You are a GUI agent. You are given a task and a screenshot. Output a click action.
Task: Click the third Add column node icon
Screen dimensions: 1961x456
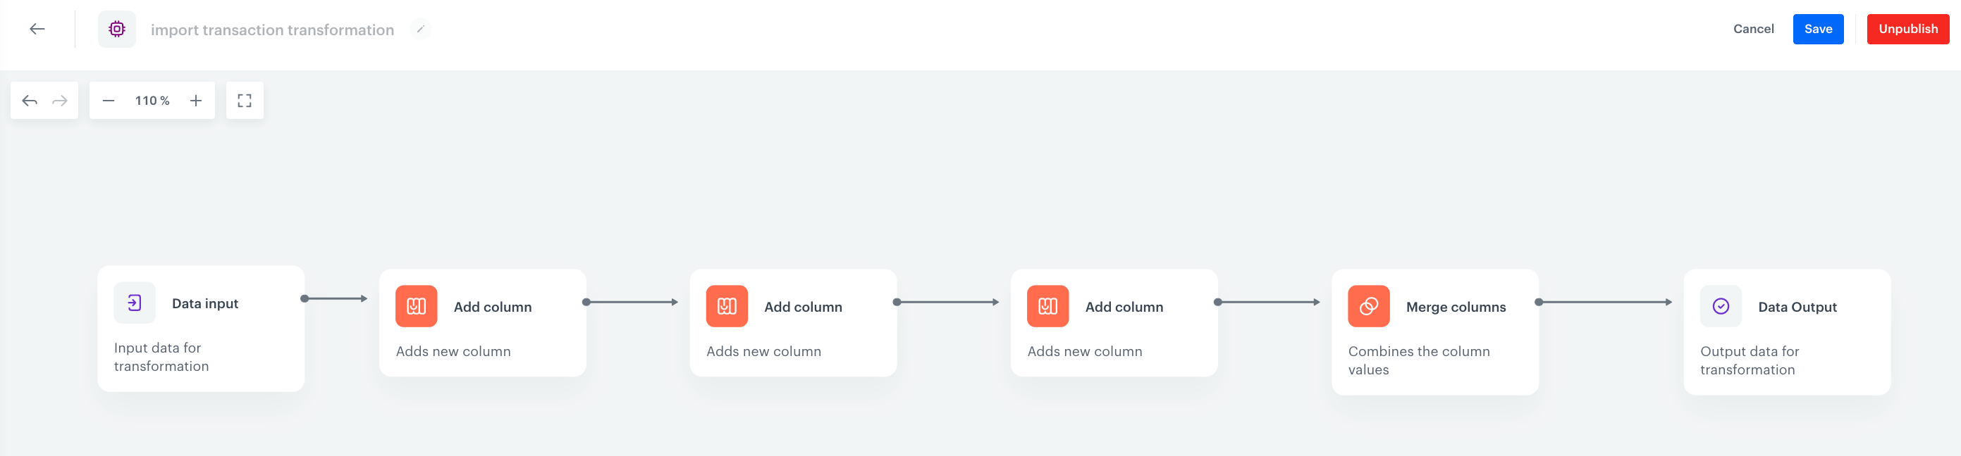coord(1048,306)
